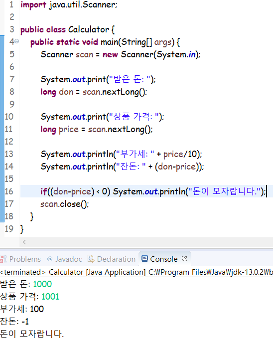Click console output '돈이 모자랍니다.'
Image resolution: width=273 pixels, height=342 pixels.
(x=32, y=334)
